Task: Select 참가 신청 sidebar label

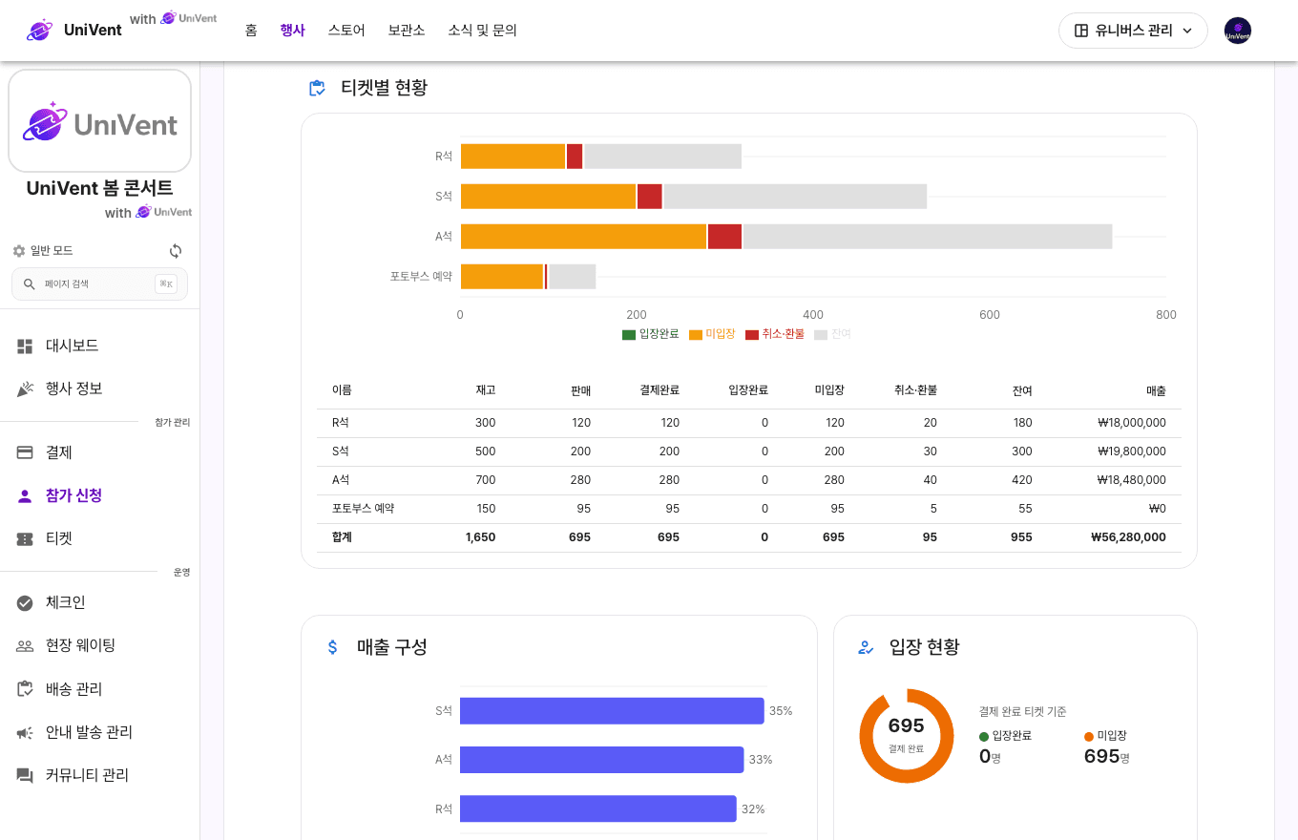Action: (x=74, y=495)
